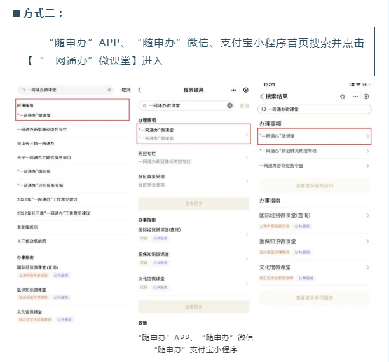Open 防控专栏 row chevron
389x362 pixels.
point(247,158)
